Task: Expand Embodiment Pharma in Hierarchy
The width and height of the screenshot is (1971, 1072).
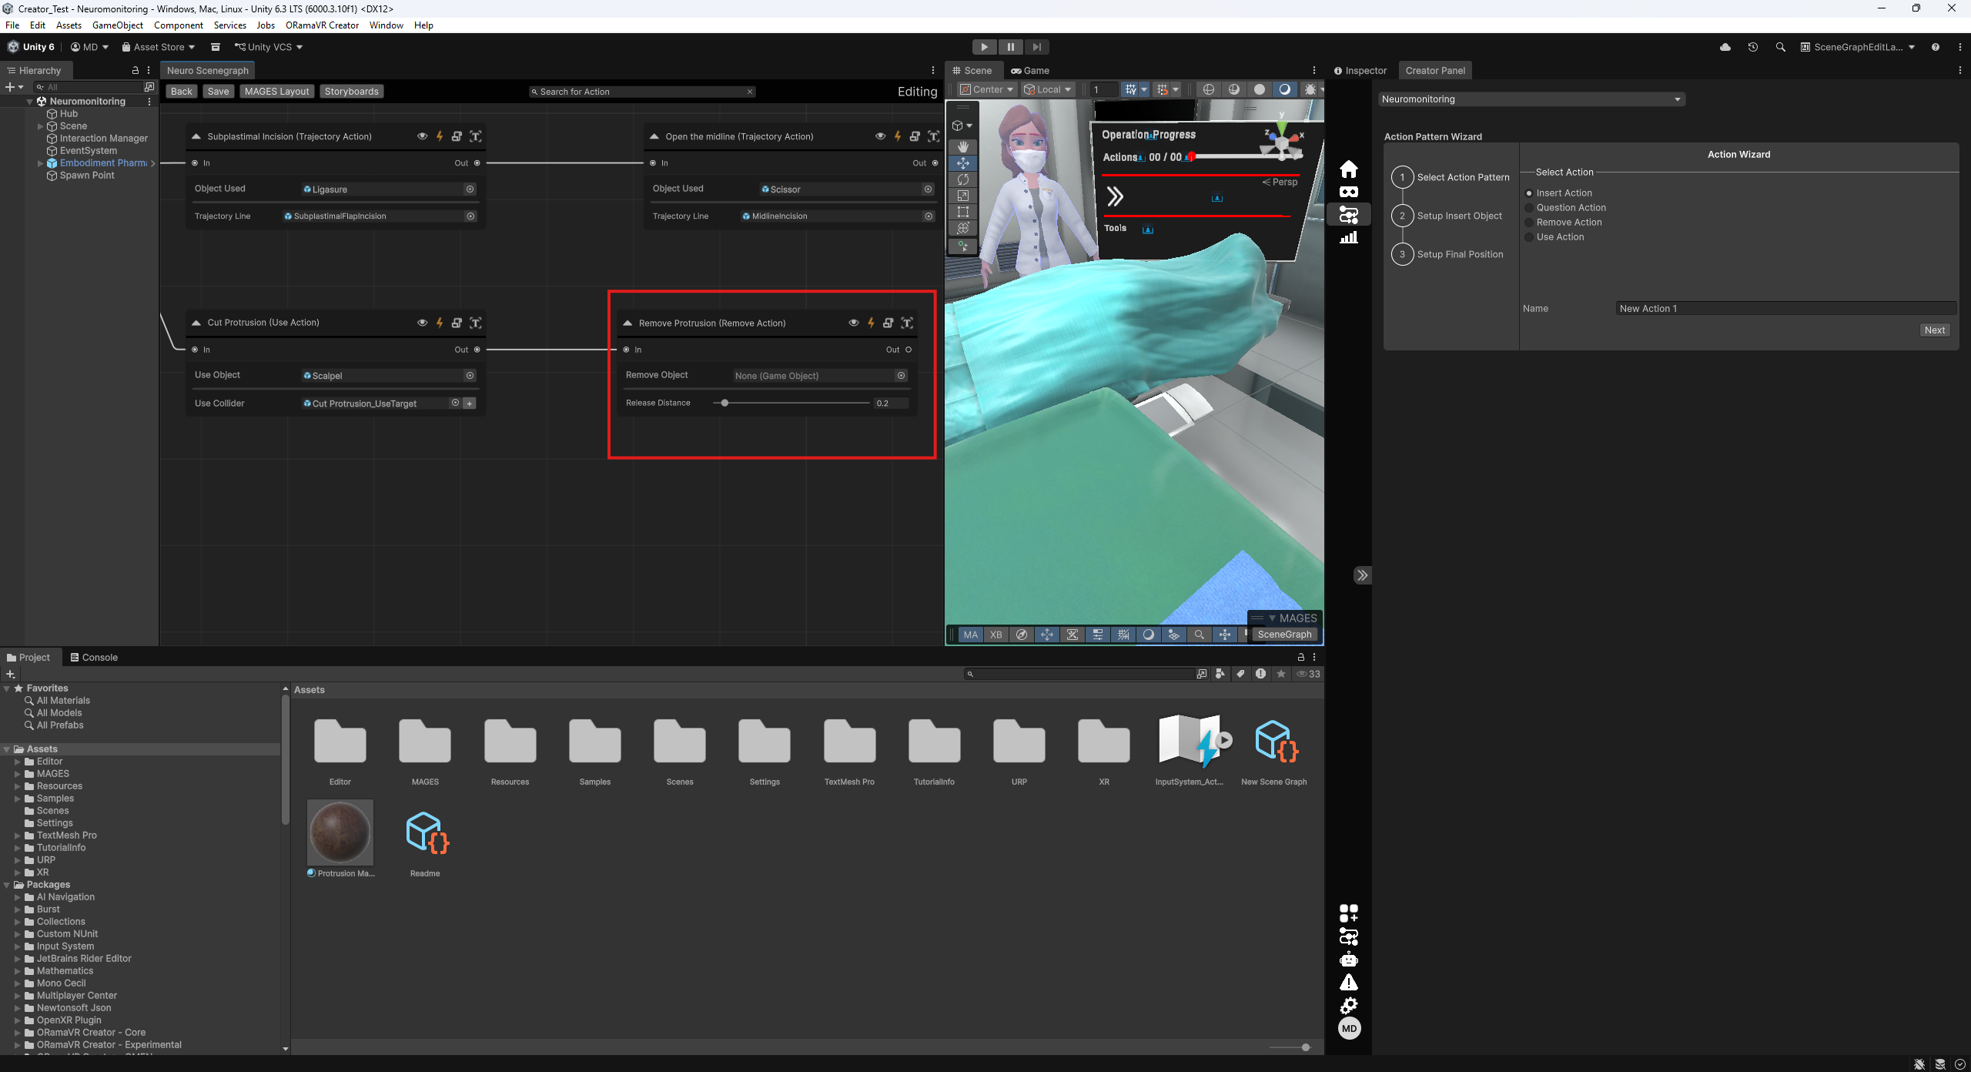Action: [41, 163]
